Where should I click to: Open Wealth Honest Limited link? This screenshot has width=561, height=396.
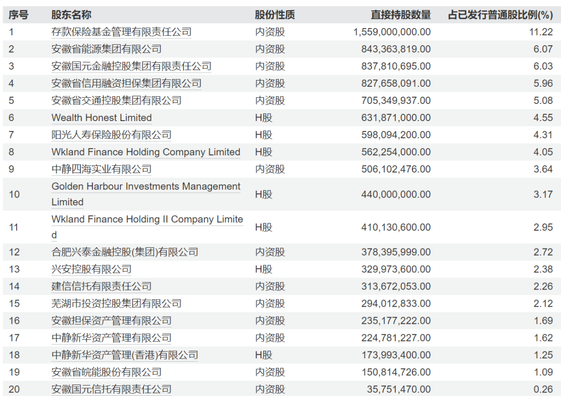[102, 118]
